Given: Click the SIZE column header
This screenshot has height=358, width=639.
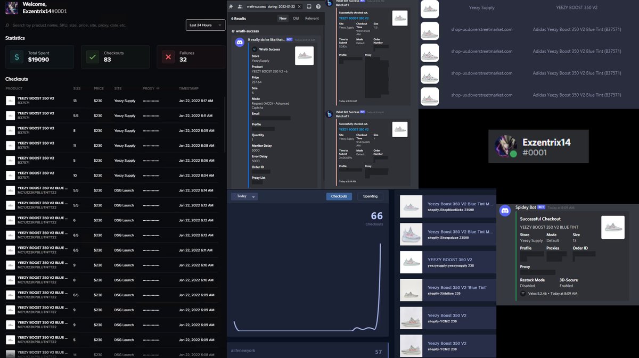Looking at the screenshot, I should click(77, 88).
